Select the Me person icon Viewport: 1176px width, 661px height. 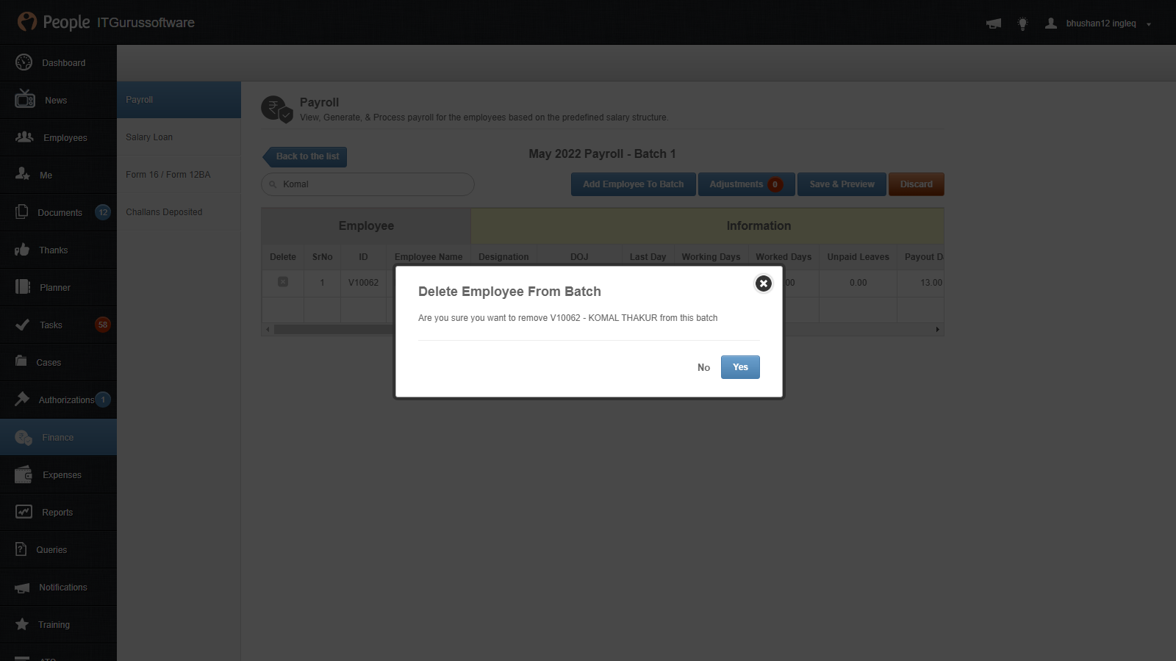pyautogui.click(x=23, y=174)
